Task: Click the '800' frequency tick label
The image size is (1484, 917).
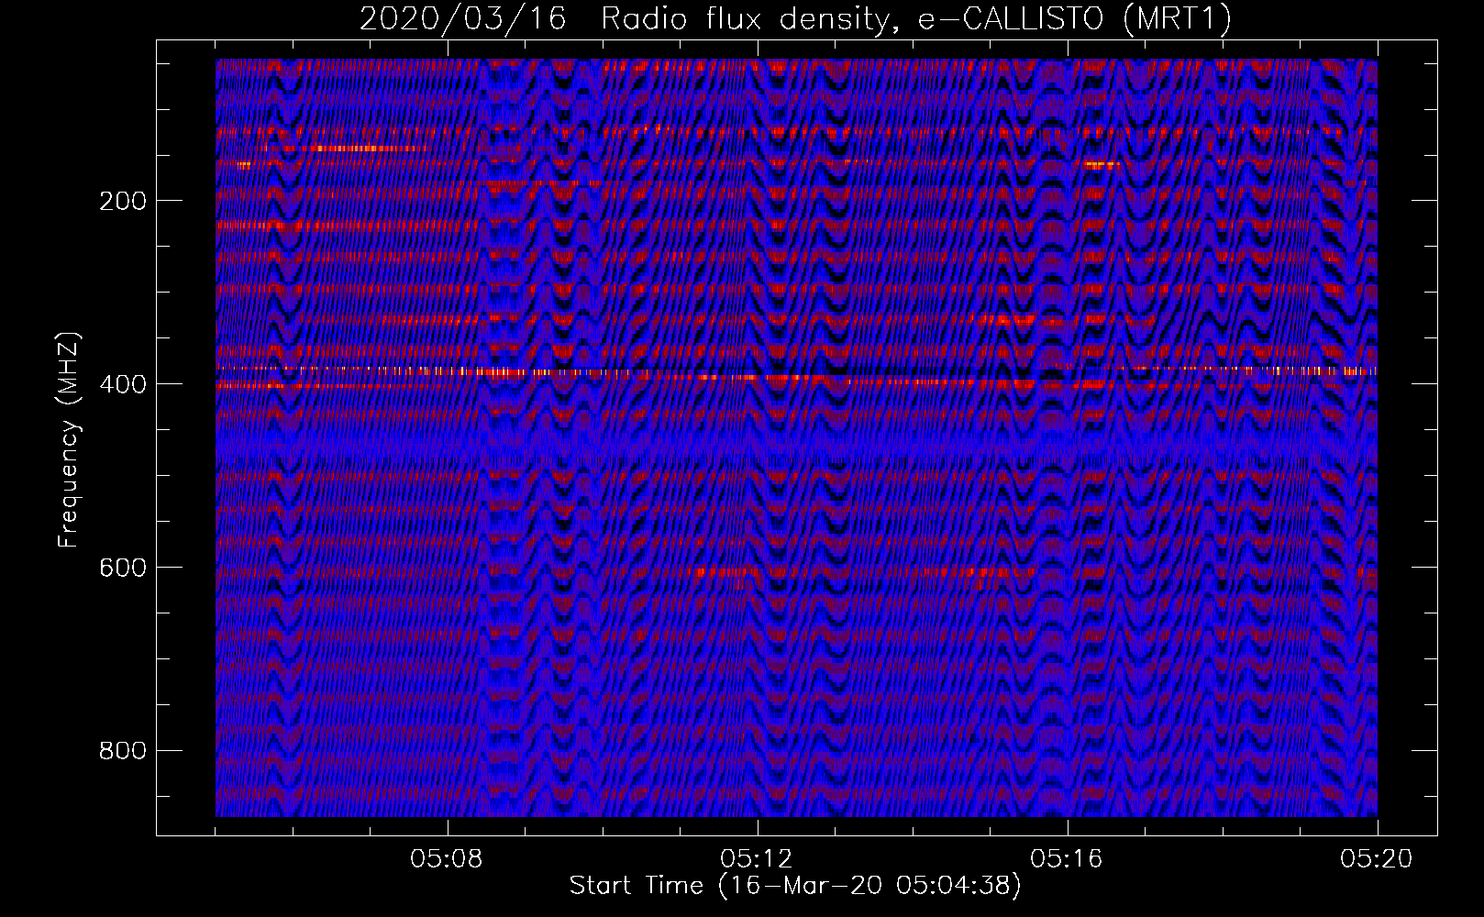Action: click(123, 751)
